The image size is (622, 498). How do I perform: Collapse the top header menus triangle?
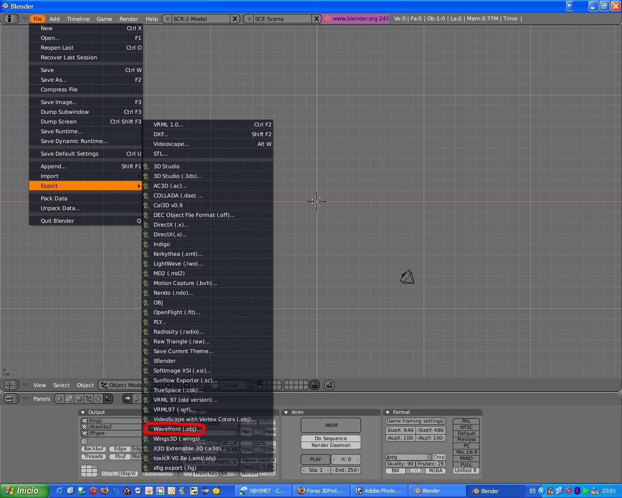[25, 18]
